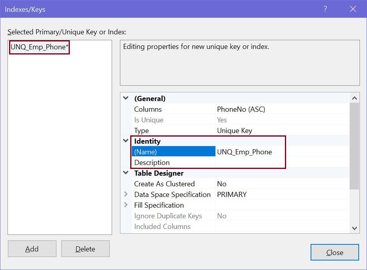This screenshot has height=270, width=367.
Task: Collapse the Identity property section
Action: (x=125, y=141)
